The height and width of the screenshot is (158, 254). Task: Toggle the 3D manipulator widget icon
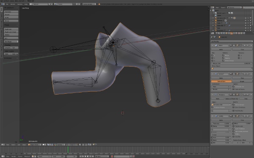coord(55,144)
